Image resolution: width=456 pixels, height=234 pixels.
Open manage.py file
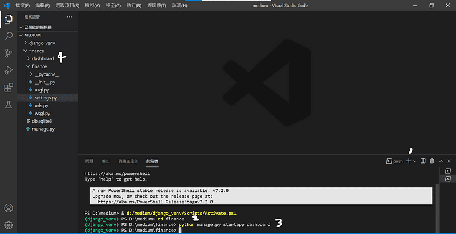[43, 129]
